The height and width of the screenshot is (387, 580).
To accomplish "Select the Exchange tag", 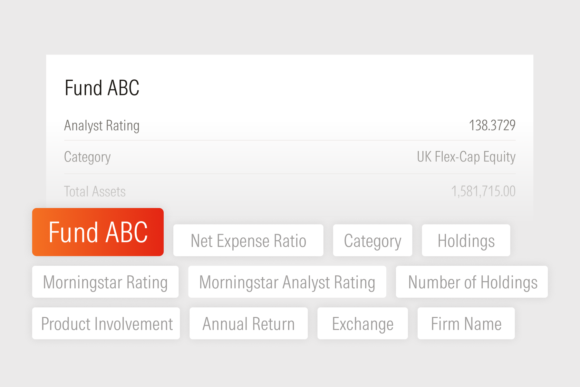I will click(362, 323).
